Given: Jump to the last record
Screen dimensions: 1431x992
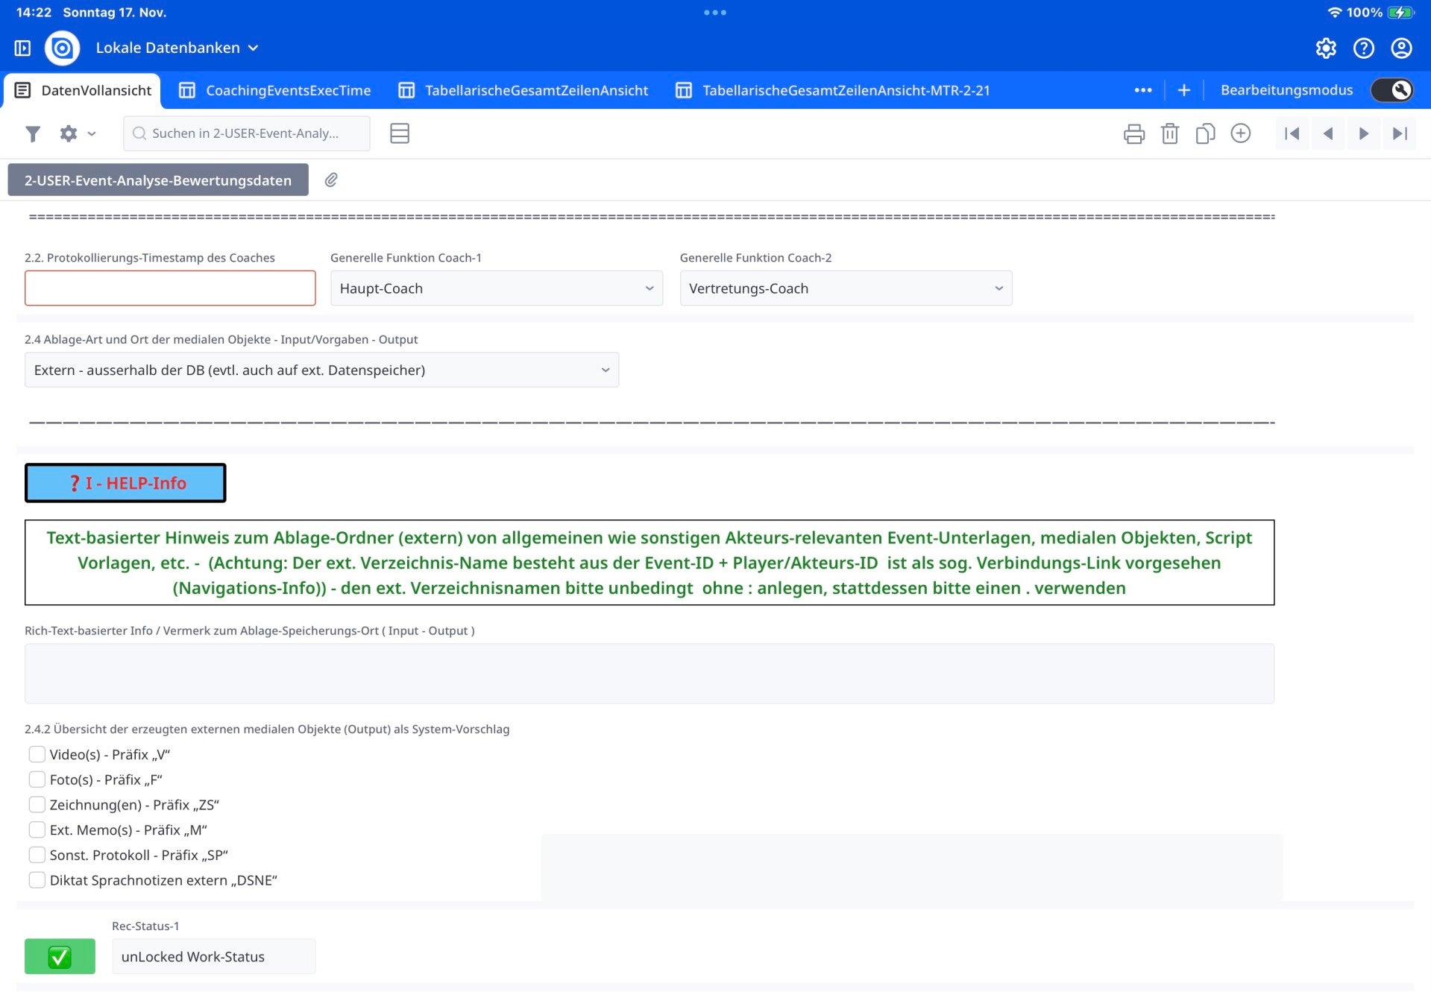Looking at the screenshot, I should (x=1400, y=133).
